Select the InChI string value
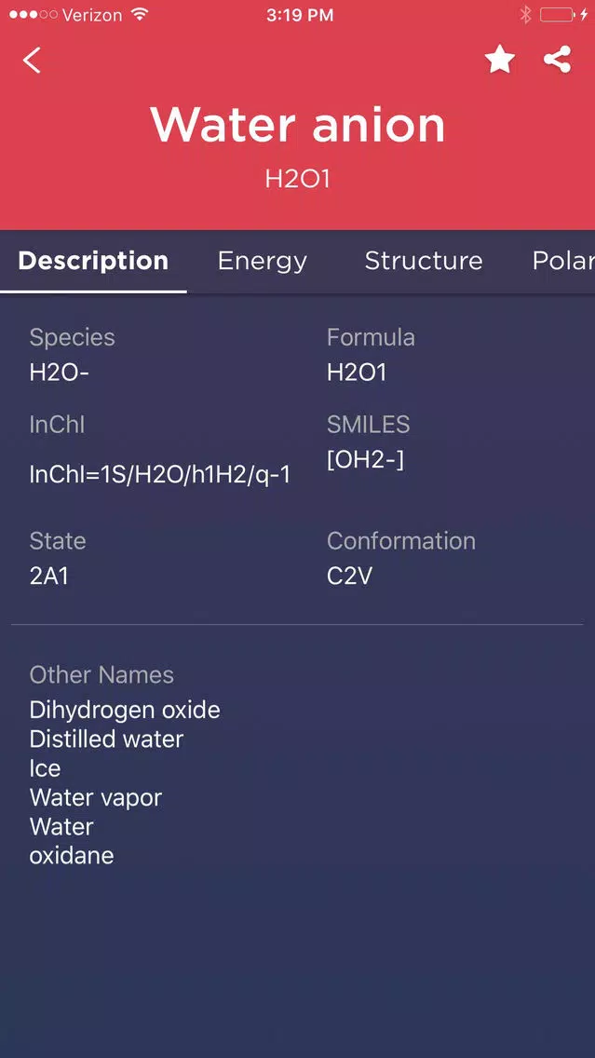 click(160, 474)
